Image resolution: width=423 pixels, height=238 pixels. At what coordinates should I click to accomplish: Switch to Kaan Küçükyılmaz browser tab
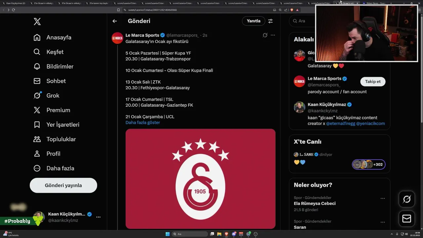pyautogui.click(x=14, y=3)
